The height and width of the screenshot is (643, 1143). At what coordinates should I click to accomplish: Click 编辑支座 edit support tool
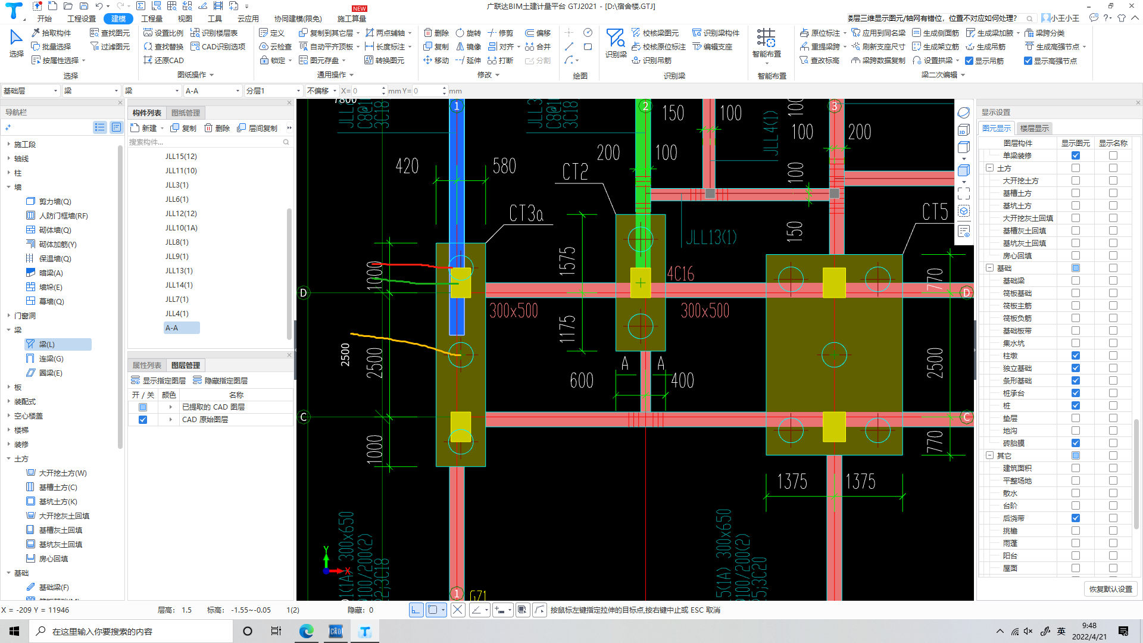click(x=712, y=46)
